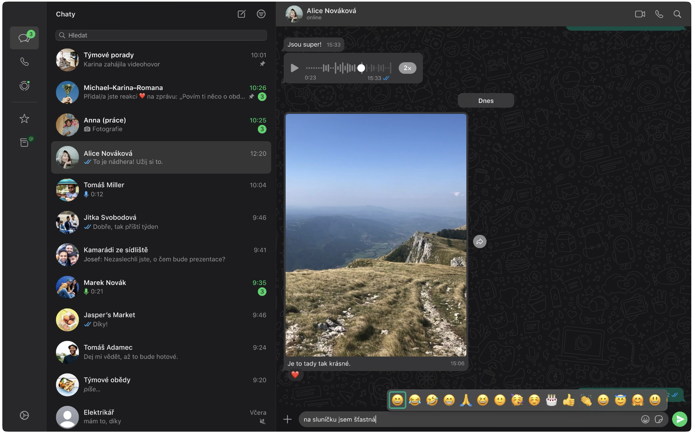Screen dimensions: 696x436
Task: Search within this conversation
Action: point(678,14)
